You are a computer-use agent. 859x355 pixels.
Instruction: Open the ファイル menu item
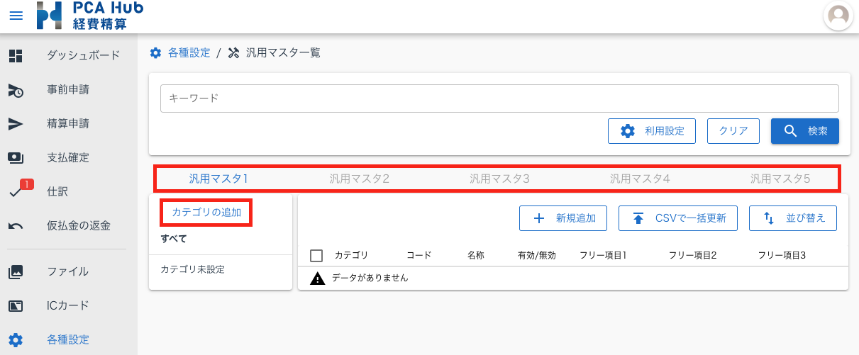pos(69,271)
